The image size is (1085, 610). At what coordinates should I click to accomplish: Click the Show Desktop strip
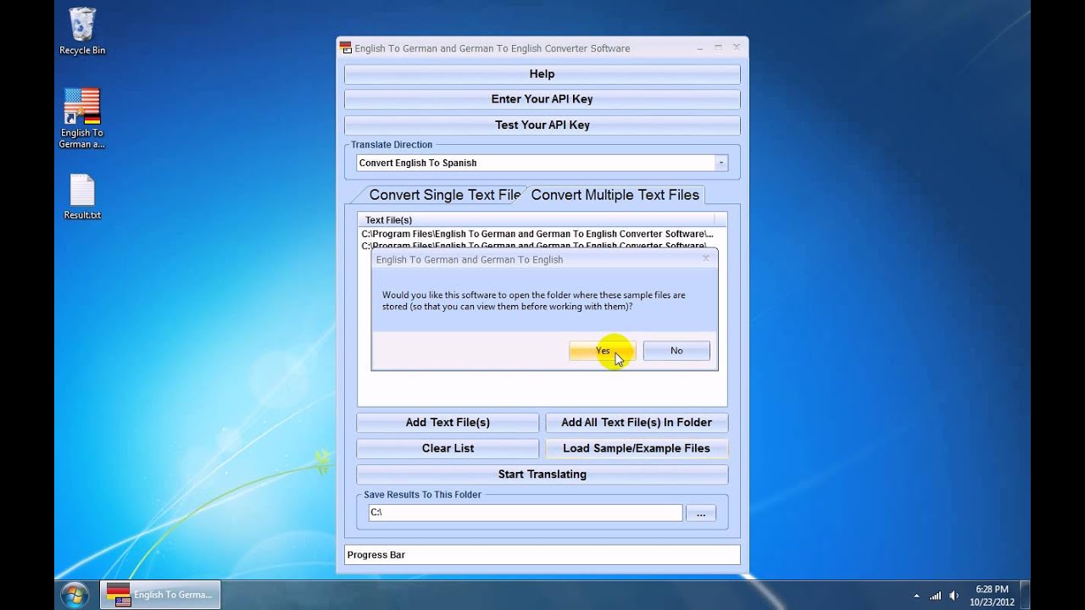click(x=1024, y=595)
